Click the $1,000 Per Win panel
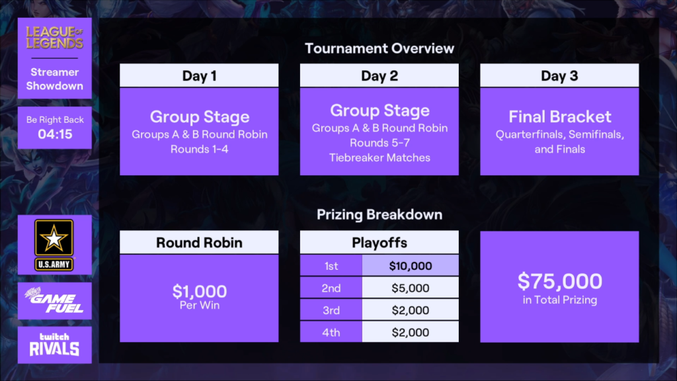This screenshot has height=381, width=677. pos(199,298)
